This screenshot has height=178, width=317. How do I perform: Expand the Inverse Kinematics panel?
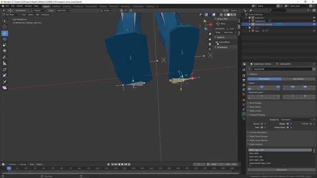258,133
